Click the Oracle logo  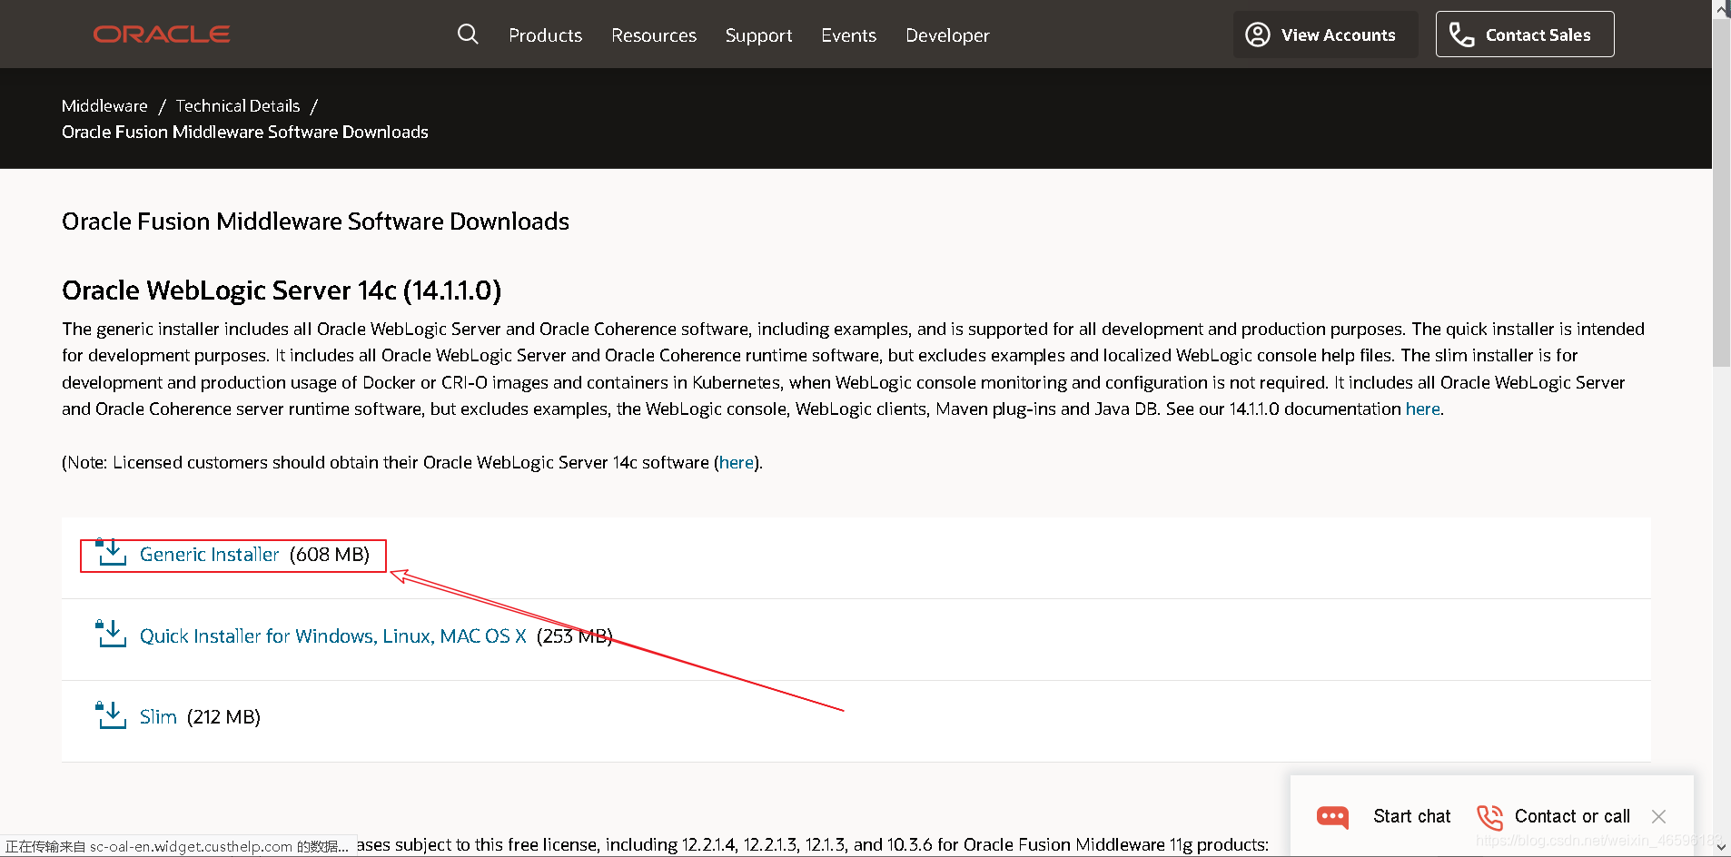click(162, 34)
